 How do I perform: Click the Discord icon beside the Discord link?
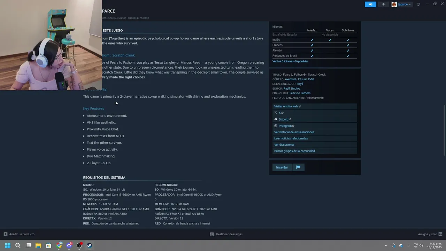(276, 119)
